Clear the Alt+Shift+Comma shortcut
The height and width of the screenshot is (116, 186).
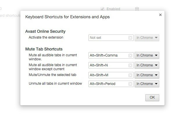(130, 55)
